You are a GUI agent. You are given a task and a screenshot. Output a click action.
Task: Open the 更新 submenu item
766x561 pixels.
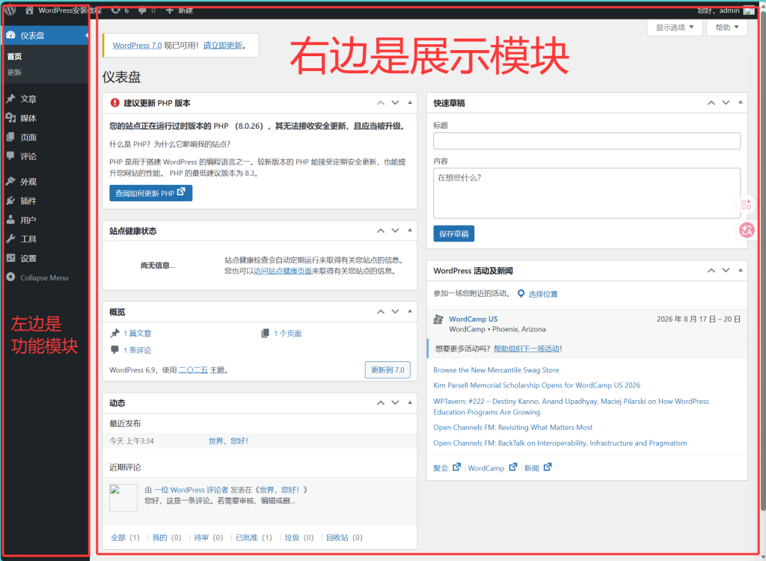coord(14,73)
